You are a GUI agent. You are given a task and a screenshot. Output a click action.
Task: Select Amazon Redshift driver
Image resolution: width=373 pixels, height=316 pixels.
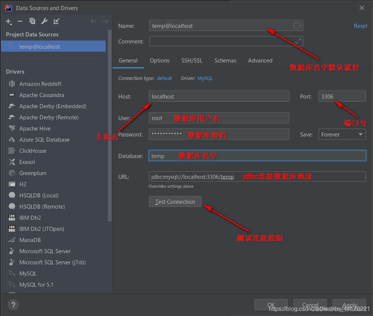[x=40, y=84]
